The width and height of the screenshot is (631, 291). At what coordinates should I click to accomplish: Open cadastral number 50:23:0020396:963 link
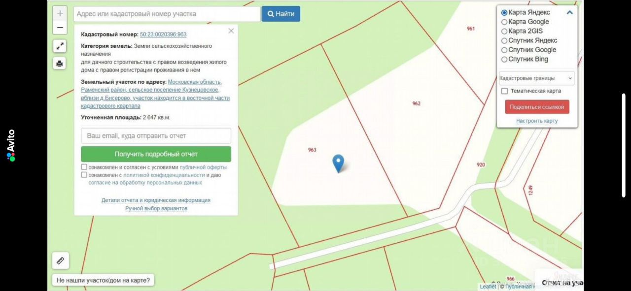163,34
